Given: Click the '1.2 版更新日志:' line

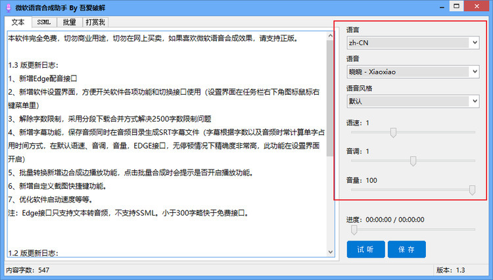Looking at the screenshot, I should pos(33,253).
